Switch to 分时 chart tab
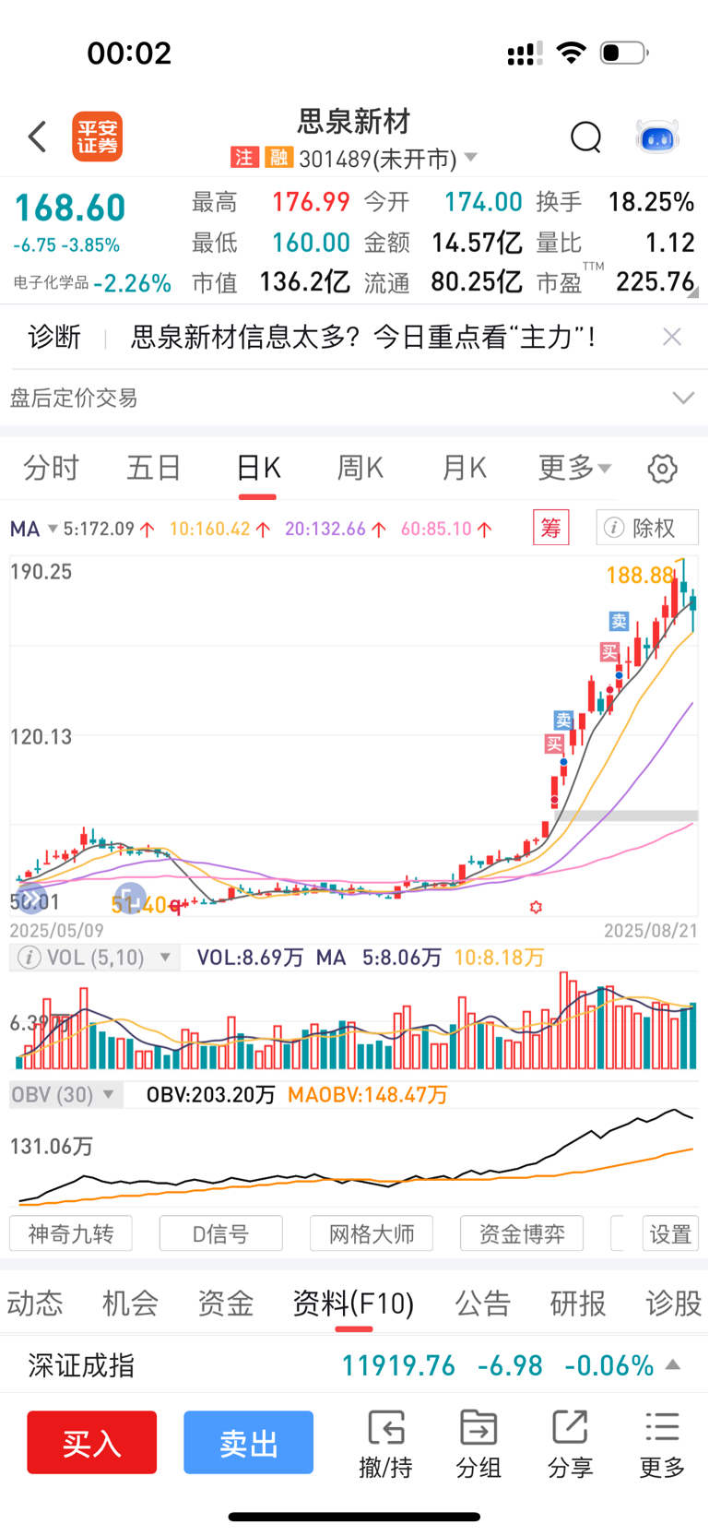709x1536 pixels. point(52,468)
